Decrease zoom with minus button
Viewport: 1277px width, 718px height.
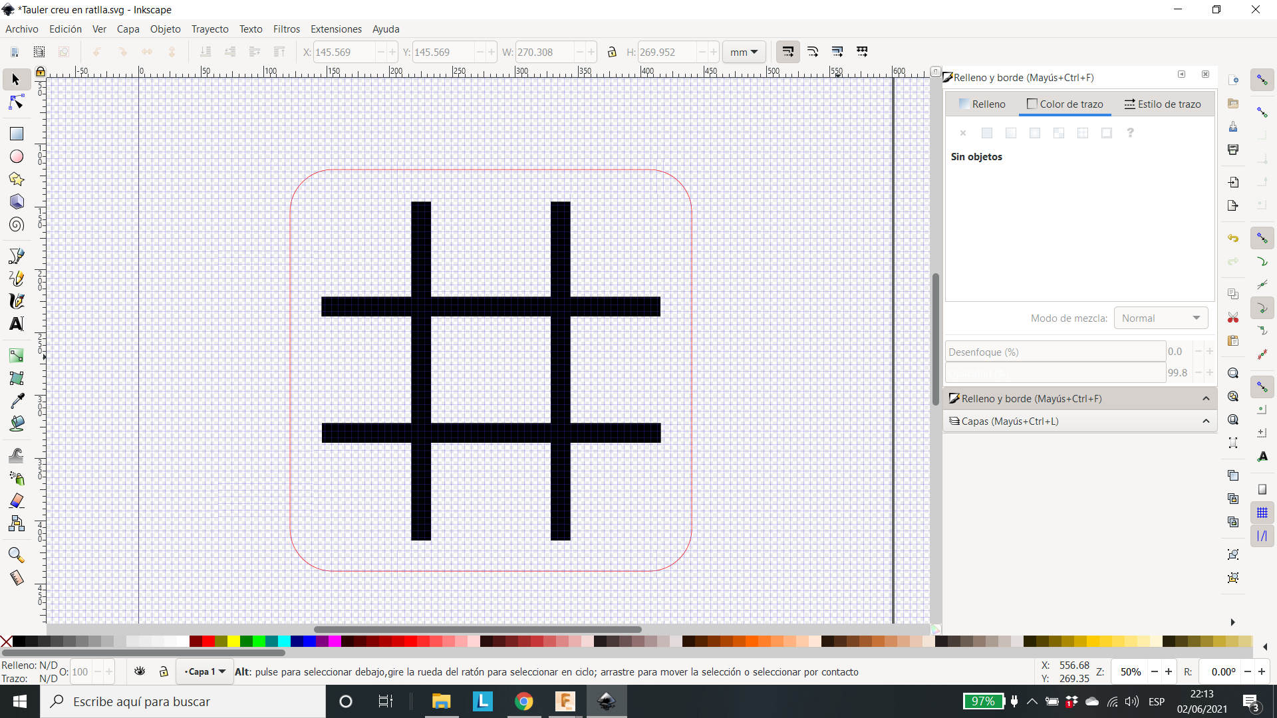(1155, 671)
